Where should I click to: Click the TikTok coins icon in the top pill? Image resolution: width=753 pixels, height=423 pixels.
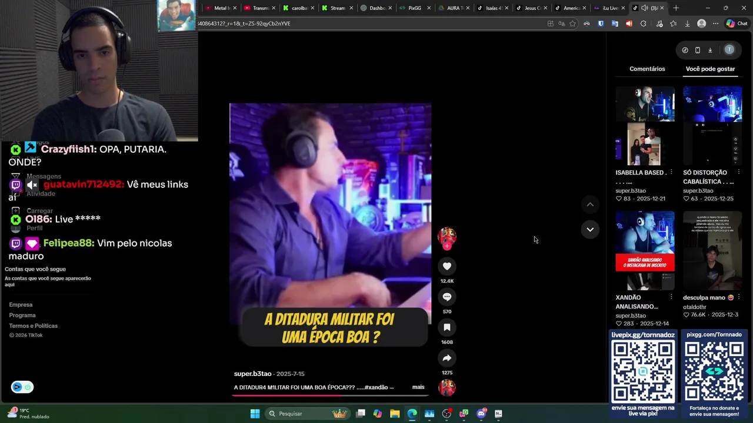(x=685, y=50)
